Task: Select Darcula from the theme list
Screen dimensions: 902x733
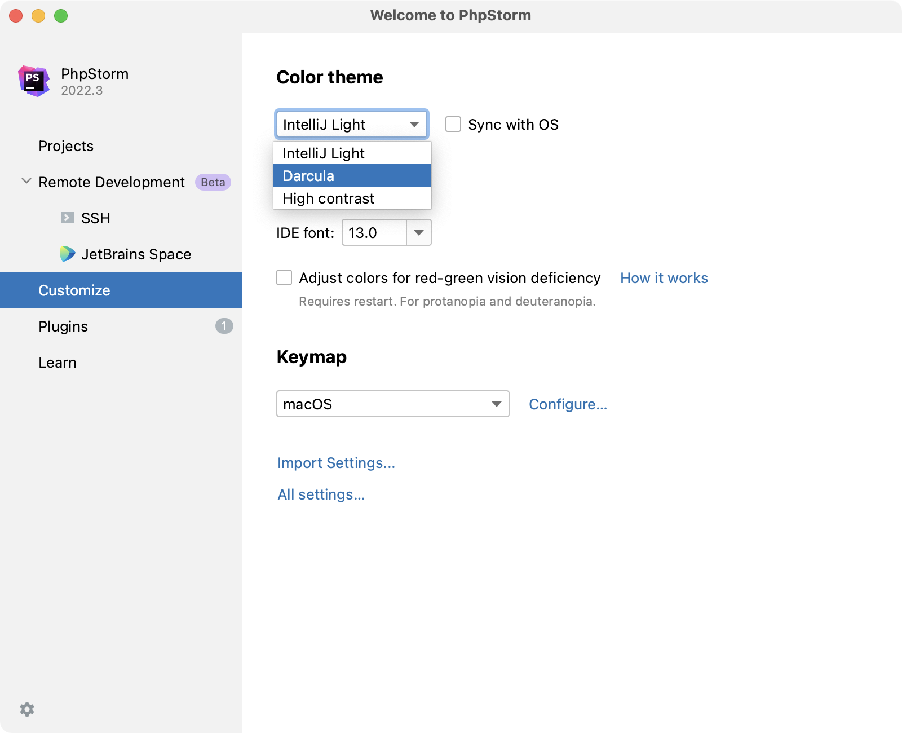Action: (x=352, y=175)
